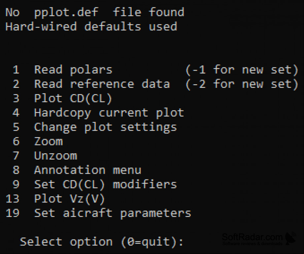Image resolution: width=304 pixels, height=254 pixels.
Task: Click the "Select option (0=quit):" prompt
Action: pos(102,242)
